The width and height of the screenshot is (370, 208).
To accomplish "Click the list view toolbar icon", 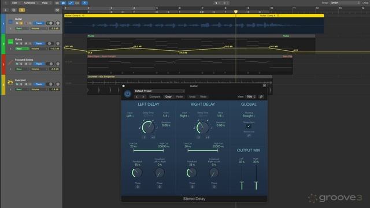I will [x=57, y=3].
